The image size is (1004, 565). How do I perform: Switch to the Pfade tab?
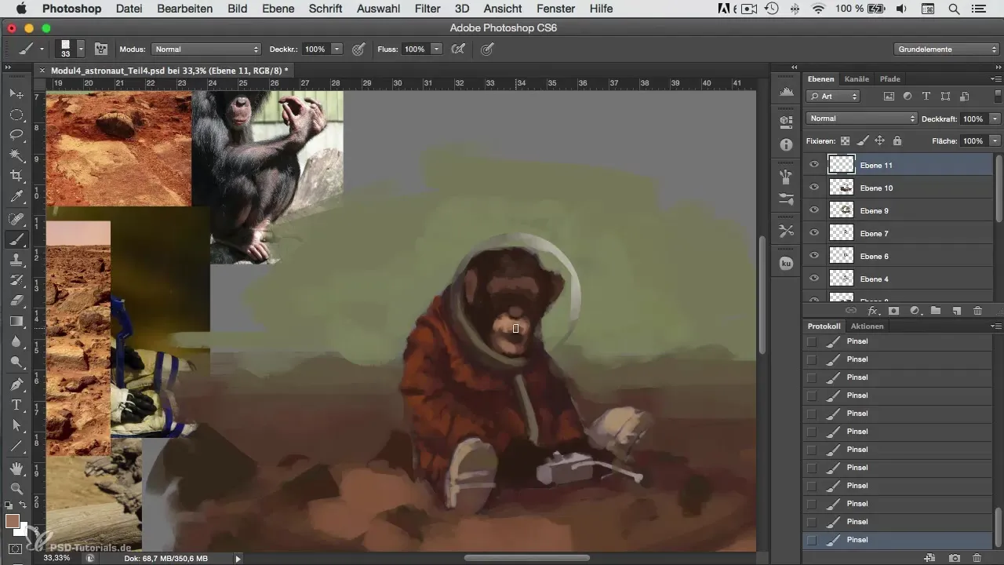pyautogui.click(x=889, y=79)
